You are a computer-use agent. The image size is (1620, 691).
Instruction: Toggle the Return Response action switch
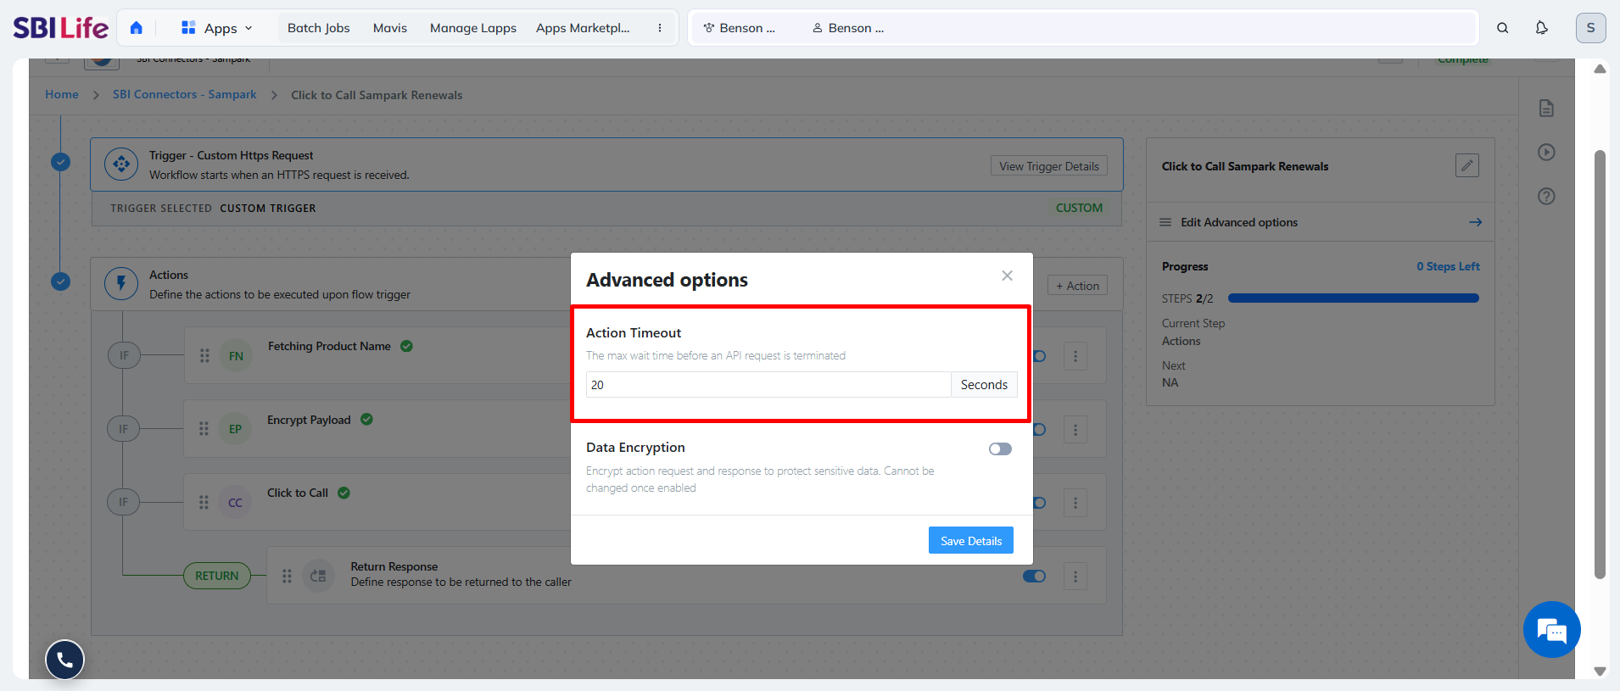pyautogui.click(x=1034, y=577)
